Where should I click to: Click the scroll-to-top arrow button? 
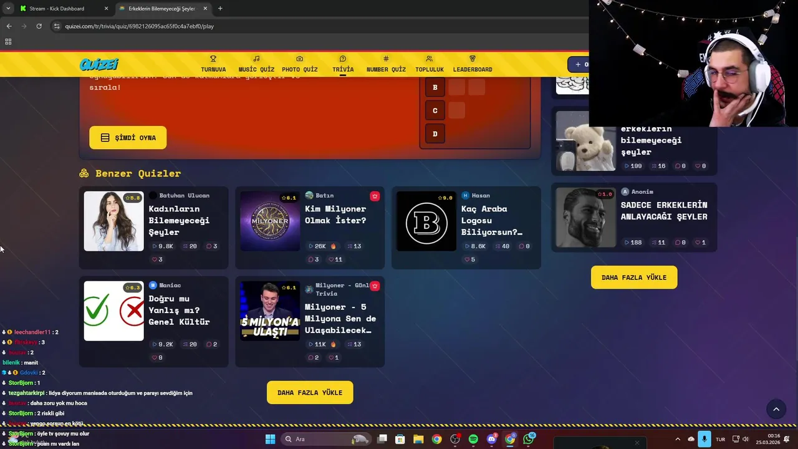(x=776, y=409)
